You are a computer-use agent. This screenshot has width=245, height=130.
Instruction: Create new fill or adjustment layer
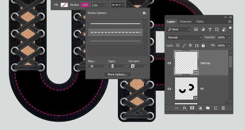click(200, 108)
